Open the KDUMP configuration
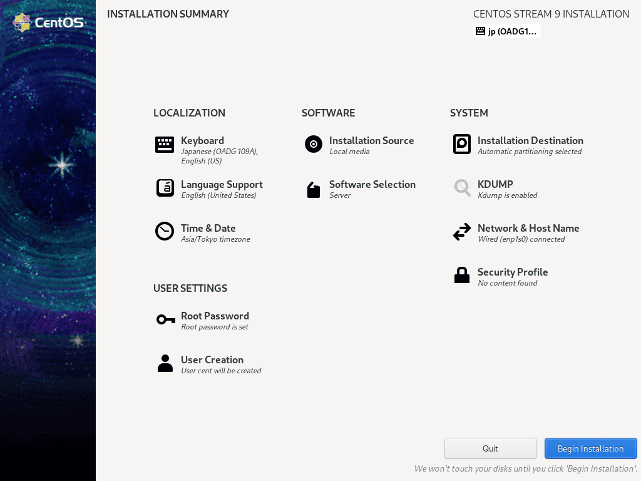This screenshot has width=641, height=481. tap(495, 189)
